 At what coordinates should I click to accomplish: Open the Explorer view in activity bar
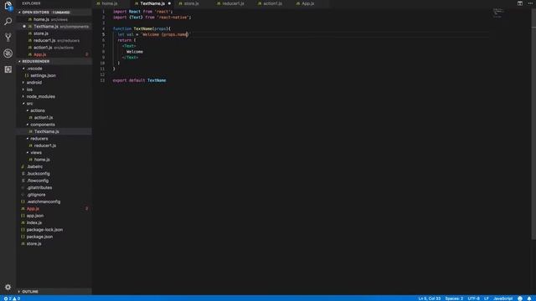click(x=8, y=6)
